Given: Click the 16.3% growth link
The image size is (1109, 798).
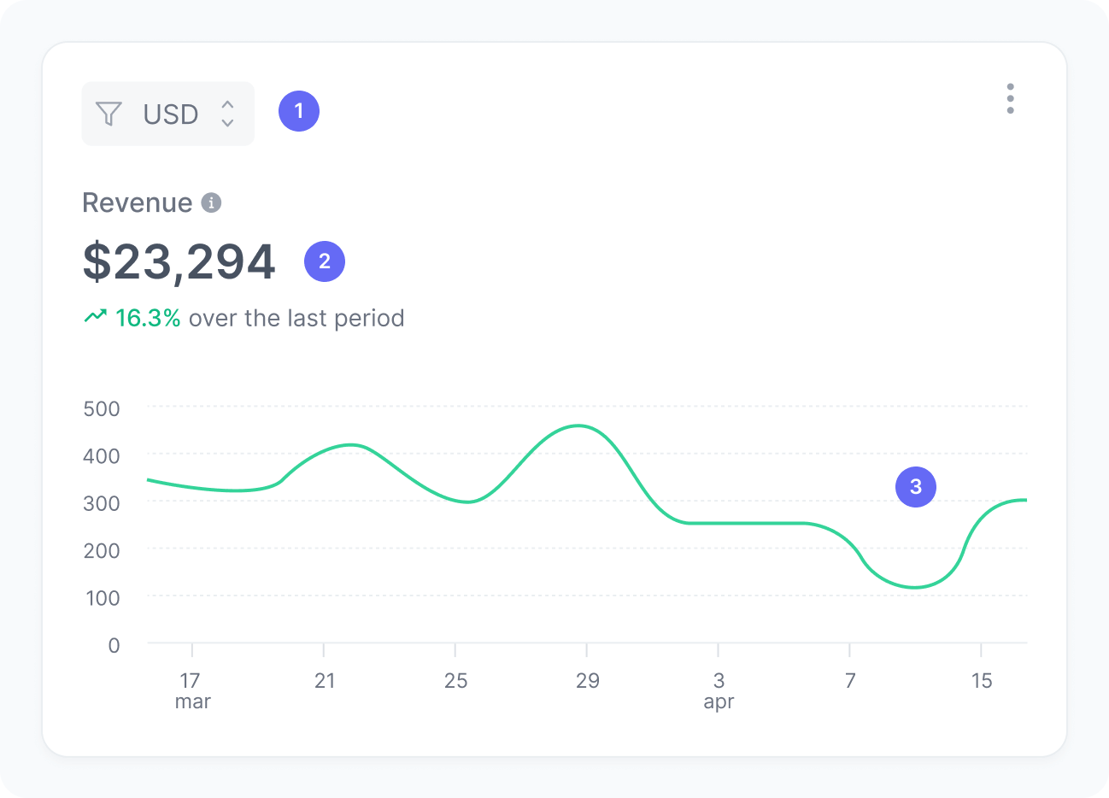Looking at the screenshot, I should pos(147,317).
